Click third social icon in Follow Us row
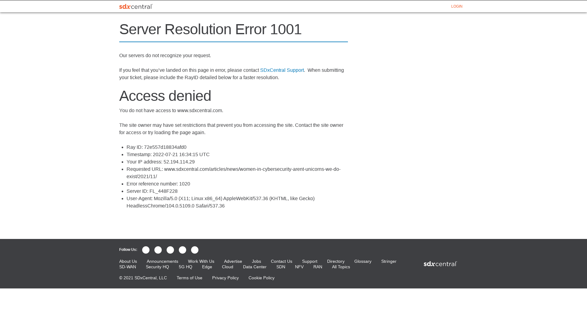The height and width of the screenshot is (330, 587). pos(170,250)
